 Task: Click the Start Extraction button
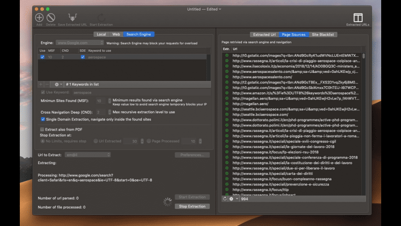point(192,197)
